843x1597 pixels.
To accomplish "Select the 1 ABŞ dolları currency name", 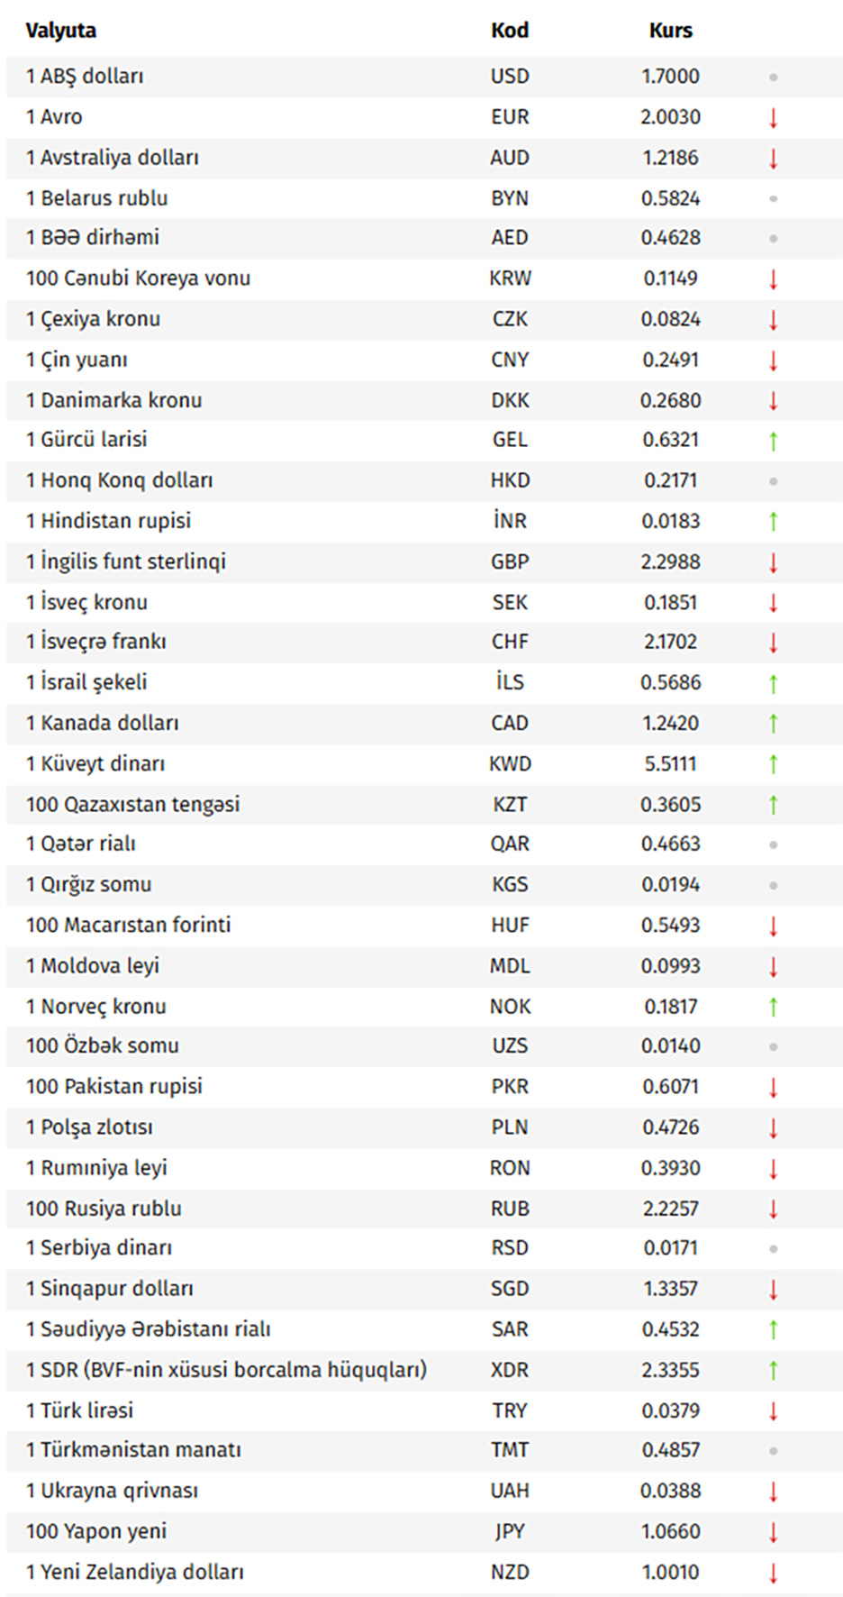I will [x=85, y=77].
